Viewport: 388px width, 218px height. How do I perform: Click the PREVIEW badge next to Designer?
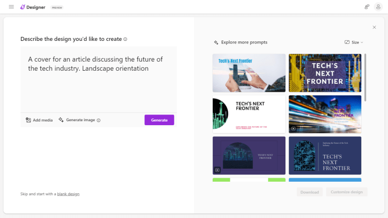click(57, 8)
